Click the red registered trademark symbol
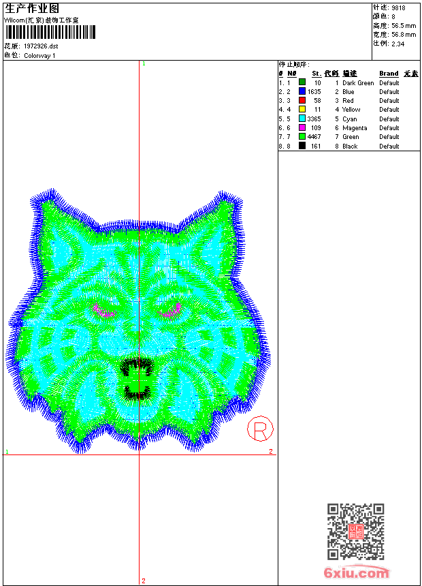Viewport: 422px width, 586px height. [x=260, y=429]
